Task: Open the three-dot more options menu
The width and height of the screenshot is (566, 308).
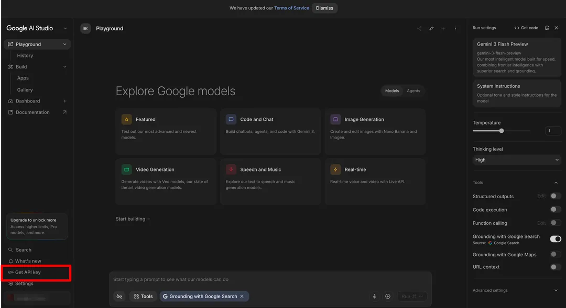Action: click(455, 28)
